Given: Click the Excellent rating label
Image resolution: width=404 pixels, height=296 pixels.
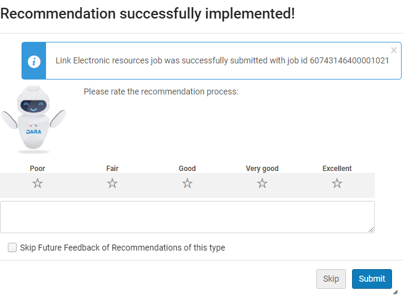Looking at the screenshot, I should click(337, 169).
